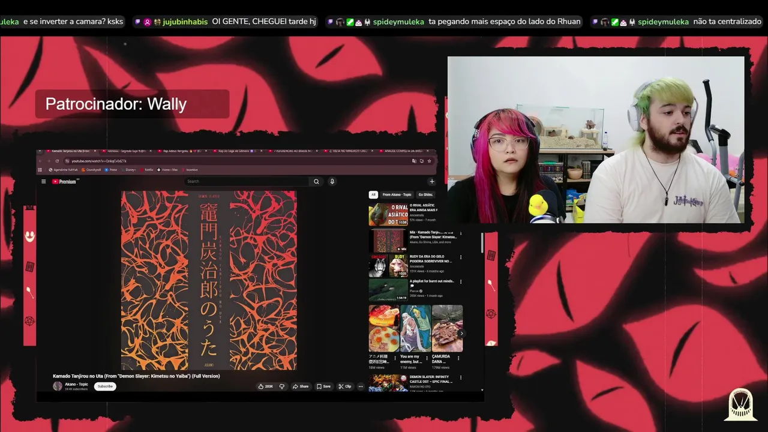Open the YouTube hamburger guide menu
This screenshot has height=432, width=768.
tap(43, 181)
